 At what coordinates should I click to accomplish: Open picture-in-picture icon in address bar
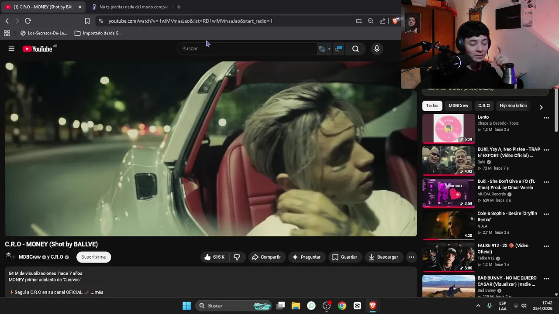click(359, 21)
